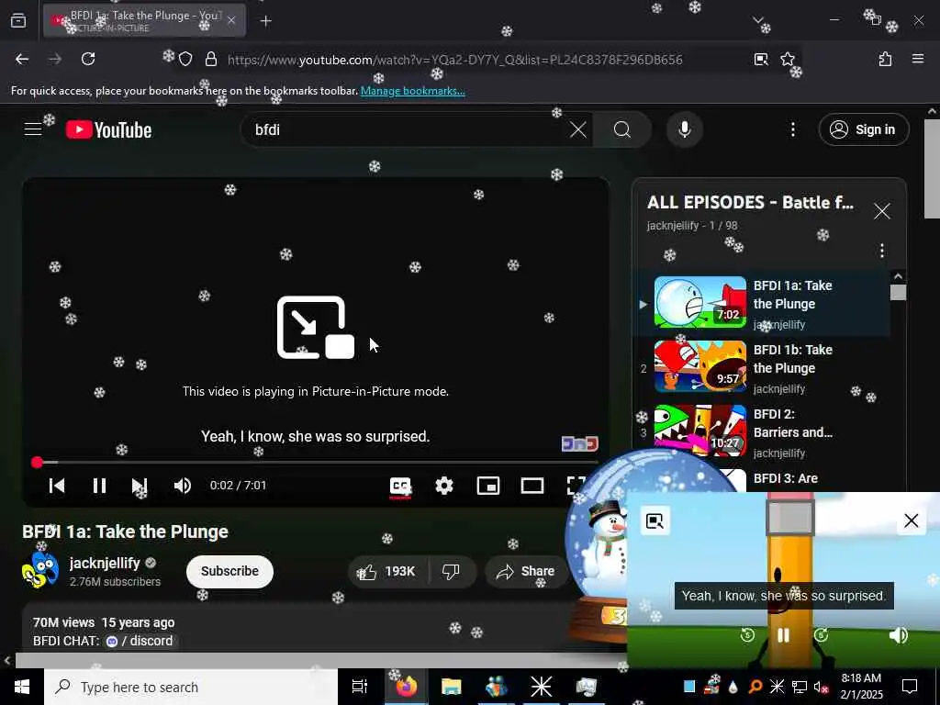Open File Explorer from taskbar
The height and width of the screenshot is (705, 940).
tap(451, 687)
